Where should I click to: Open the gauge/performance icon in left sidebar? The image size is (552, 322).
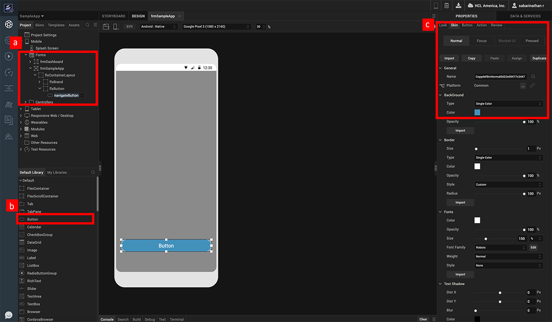click(x=8, y=72)
